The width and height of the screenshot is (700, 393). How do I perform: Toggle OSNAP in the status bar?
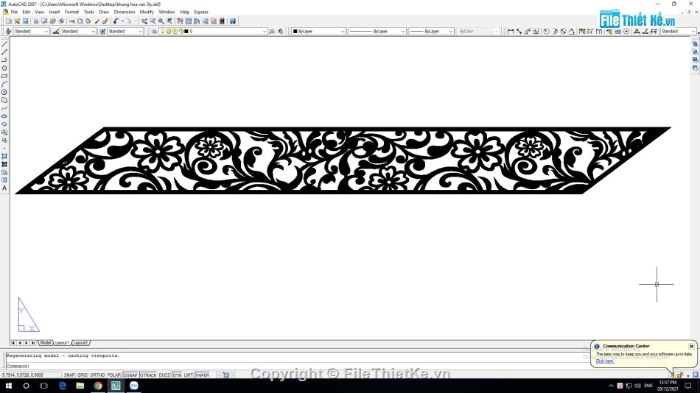(130, 375)
